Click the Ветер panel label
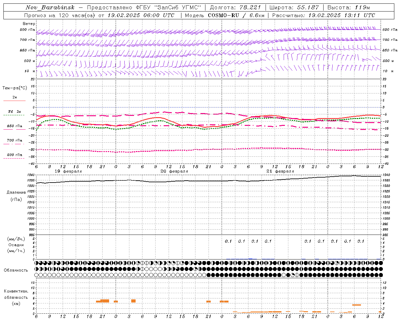The height and width of the screenshot is (319, 399). click(29, 24)
